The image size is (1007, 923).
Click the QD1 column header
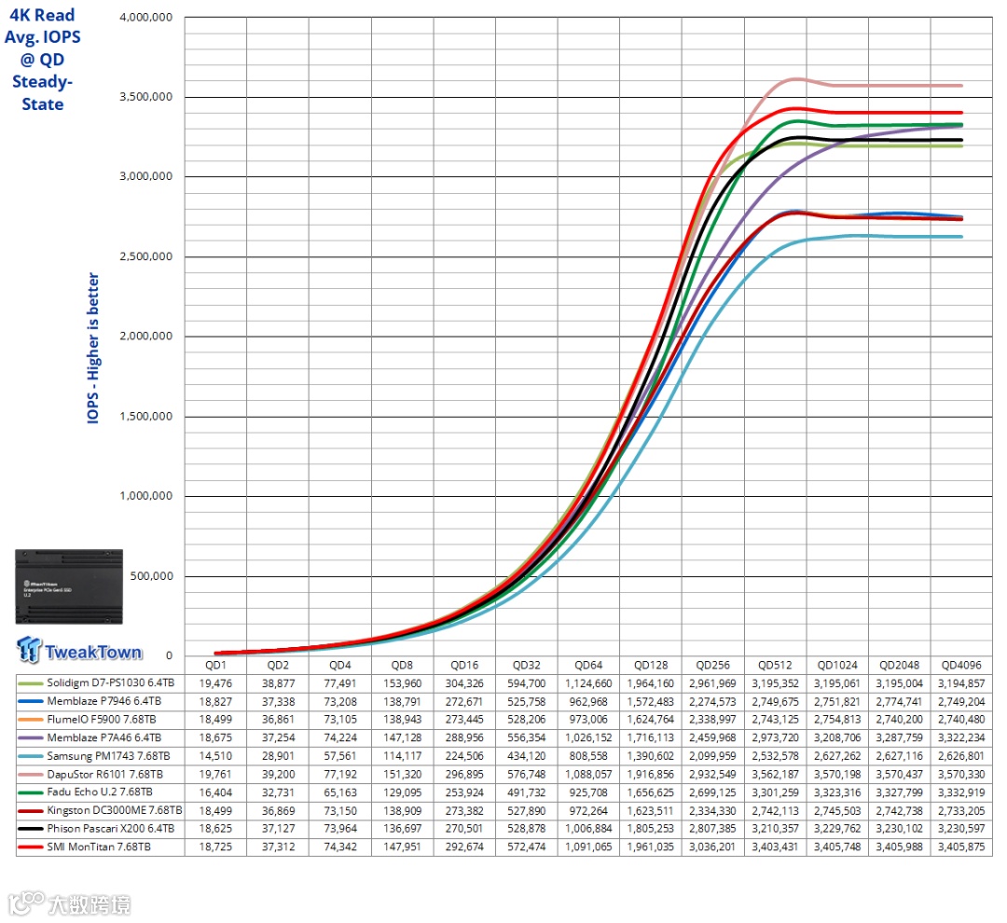pyautogui.click(x=215, y=666)
